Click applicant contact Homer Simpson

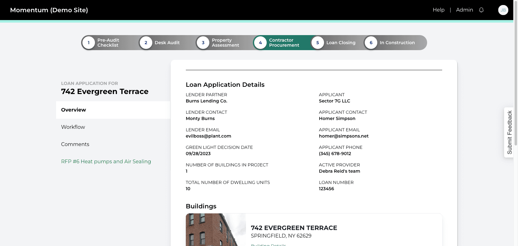pyautogui.click(x=337, y=118)
